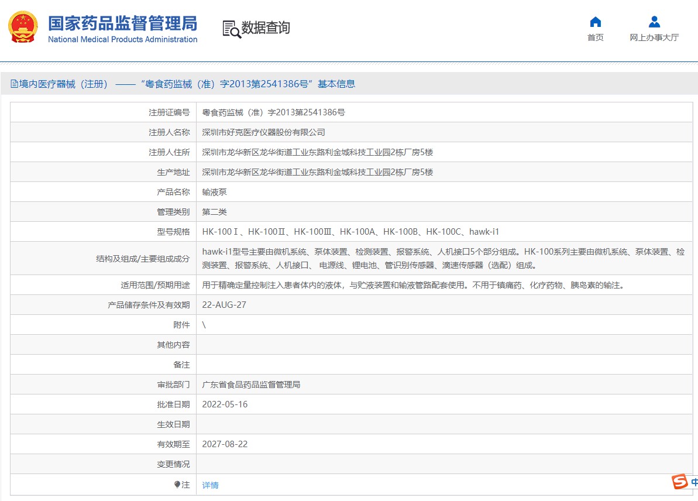
Task: Click the model list starting HK-100Ⅰ
Action: (x=350, y=232)
